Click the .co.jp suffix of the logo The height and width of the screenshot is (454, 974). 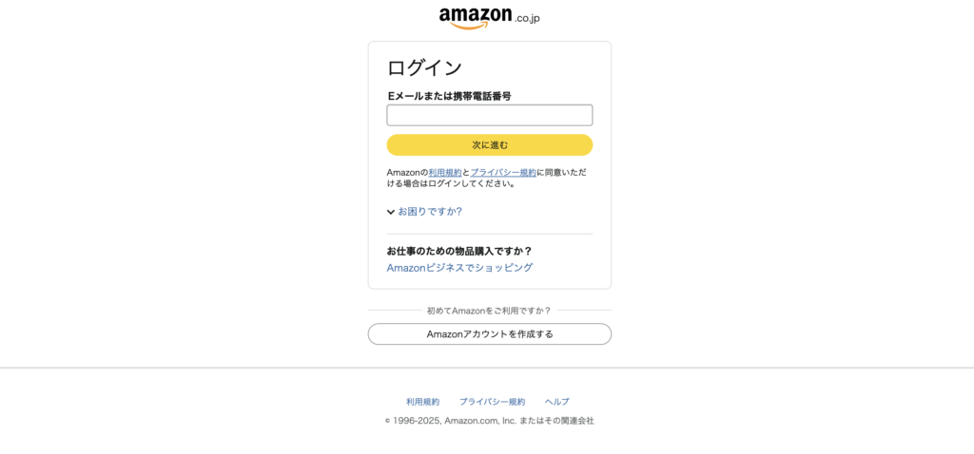[x=527, y=18]
